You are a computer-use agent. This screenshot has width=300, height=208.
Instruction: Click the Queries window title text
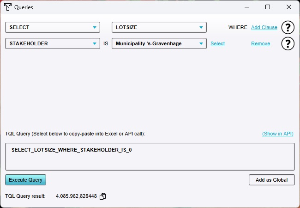[x=24, y=7]
